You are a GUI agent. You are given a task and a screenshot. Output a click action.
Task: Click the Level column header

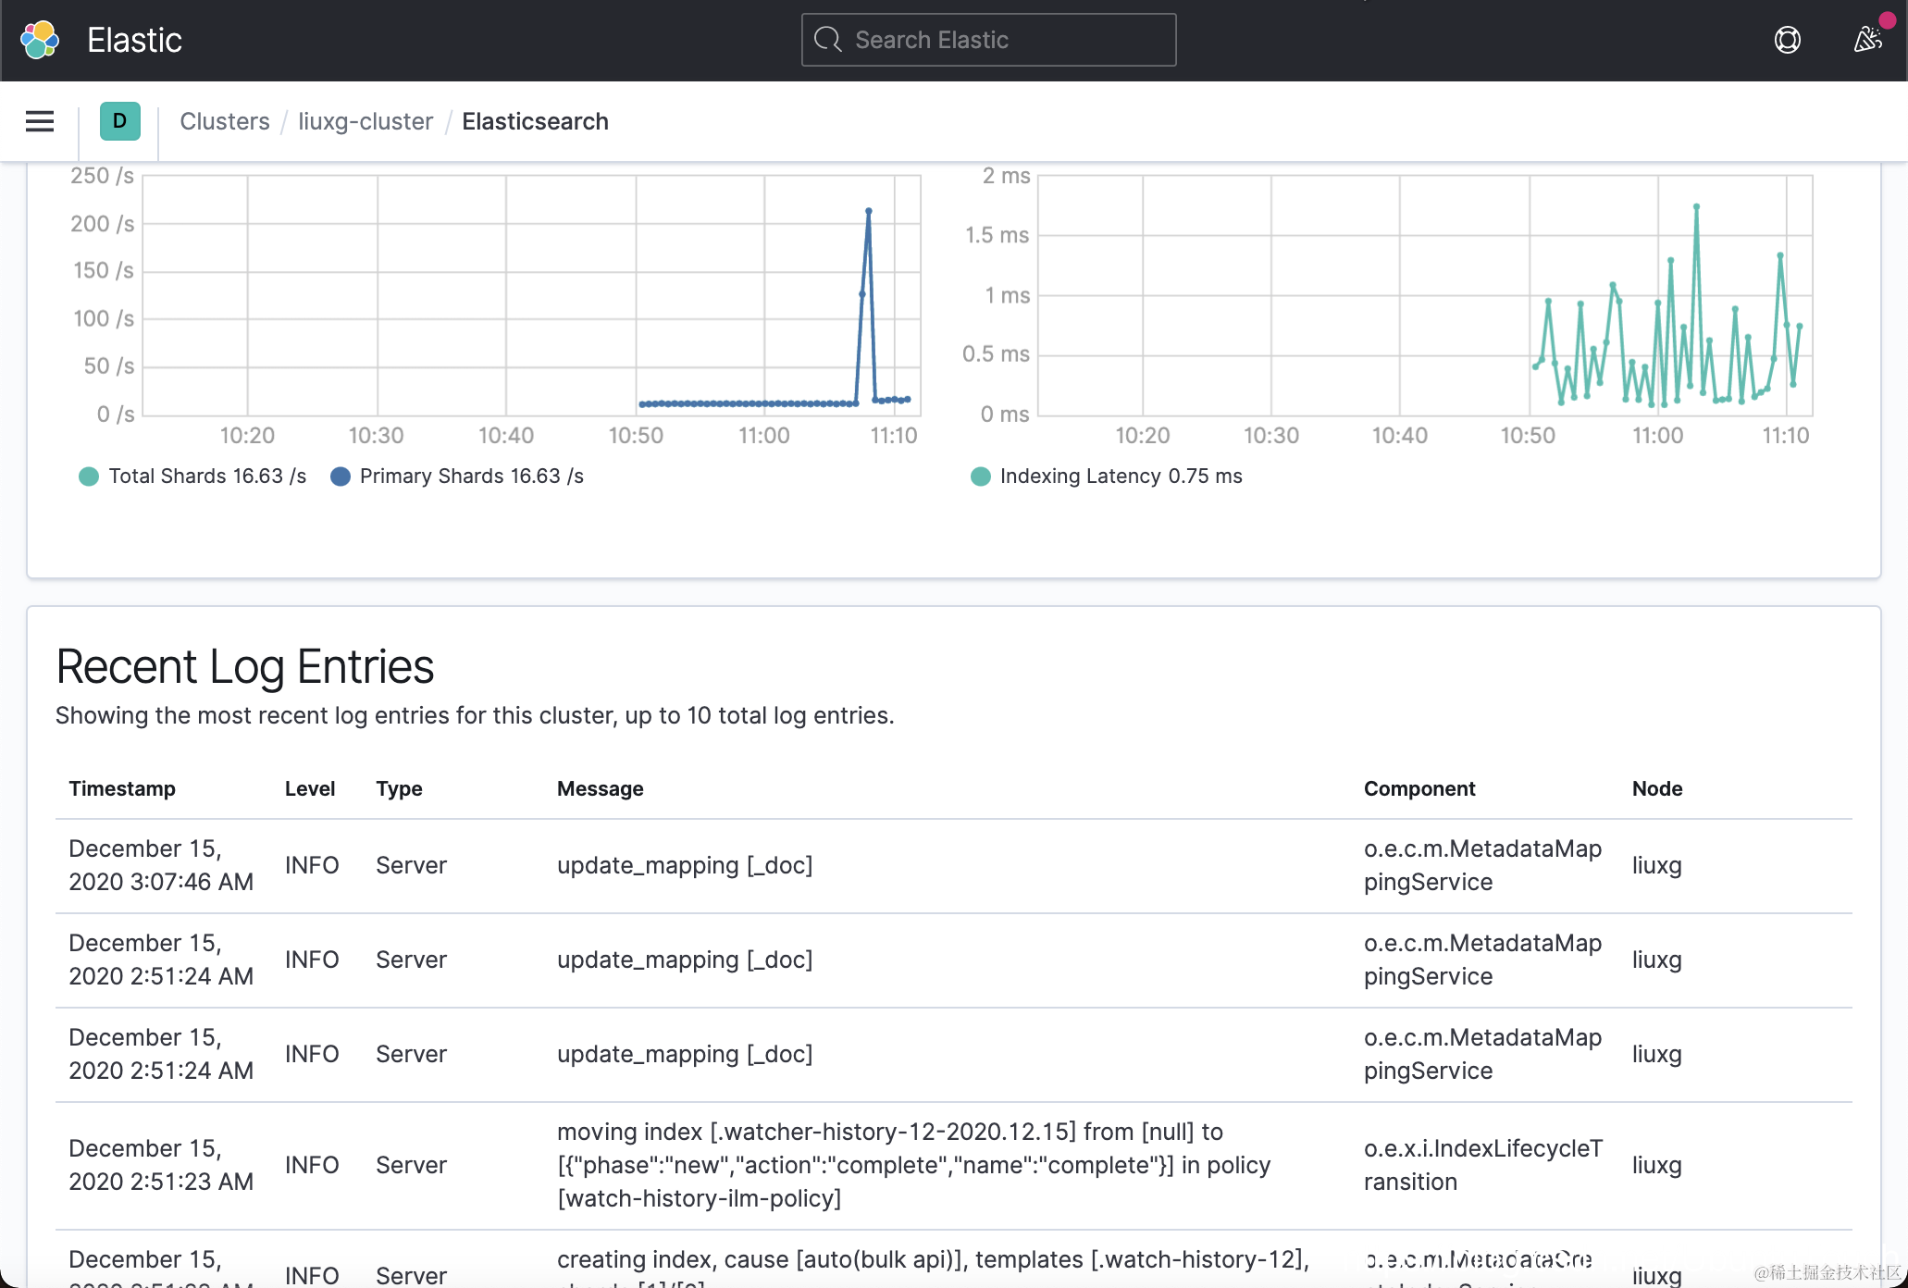(310, 788)
